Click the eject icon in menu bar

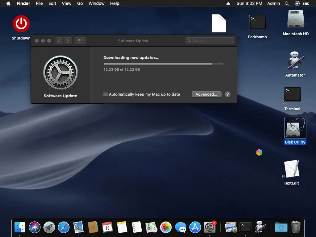coord(228,3)
